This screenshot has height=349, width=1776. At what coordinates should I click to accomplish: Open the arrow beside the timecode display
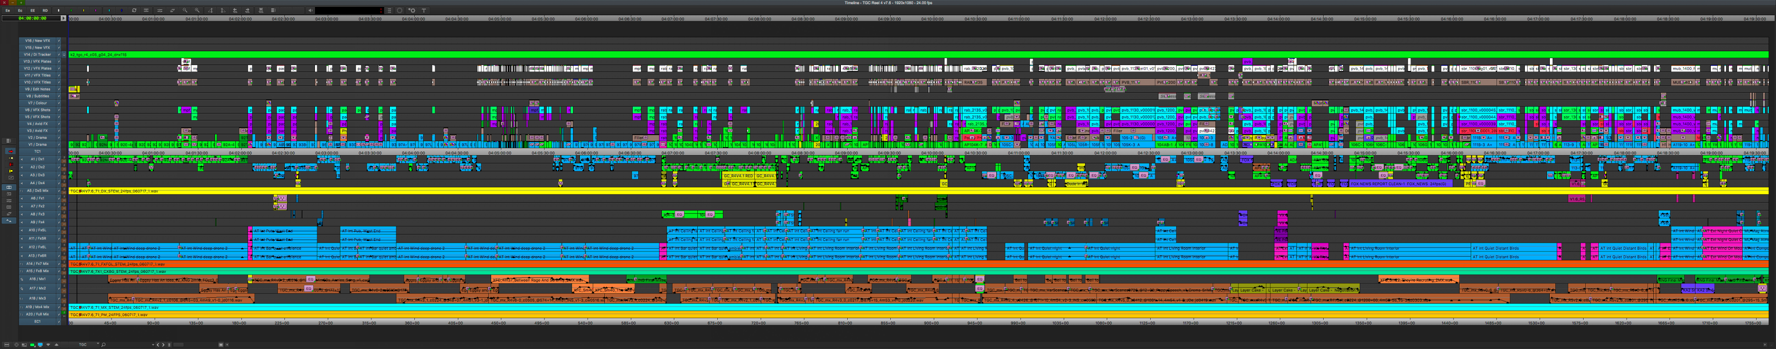[63, 18]
